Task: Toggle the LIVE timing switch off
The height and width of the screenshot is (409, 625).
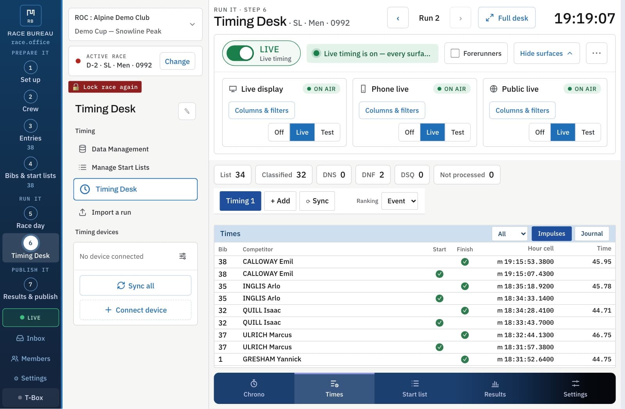Action: [x=240, y=53]
